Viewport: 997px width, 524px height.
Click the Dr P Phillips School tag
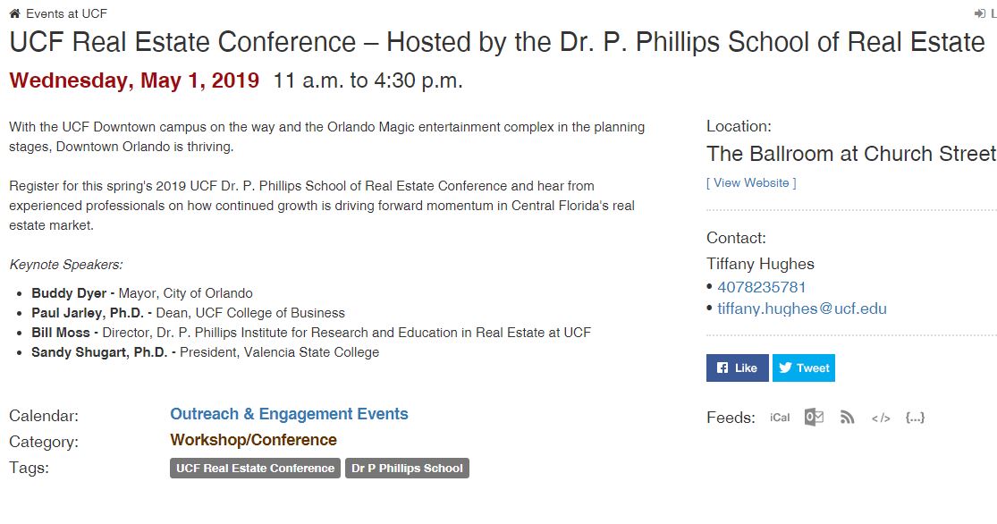407,468
